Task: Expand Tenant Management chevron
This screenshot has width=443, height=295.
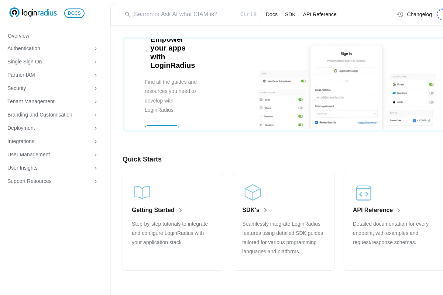Action: pos(96,102)
